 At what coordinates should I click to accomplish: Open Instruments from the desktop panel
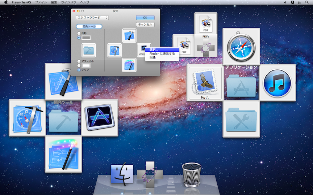click(x=99, y=118)
